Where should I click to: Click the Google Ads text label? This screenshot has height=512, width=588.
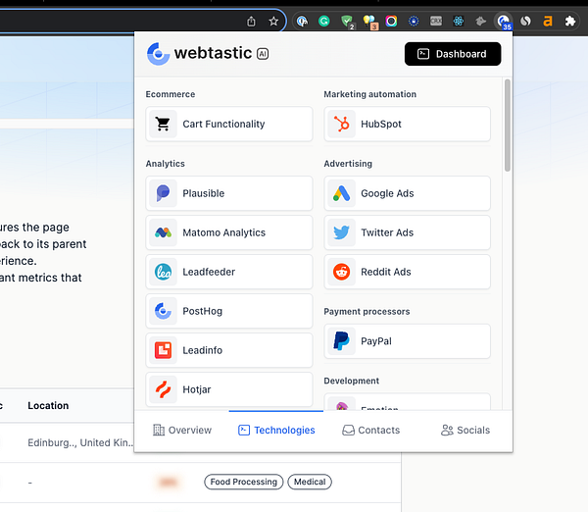(x=387, y=193)
